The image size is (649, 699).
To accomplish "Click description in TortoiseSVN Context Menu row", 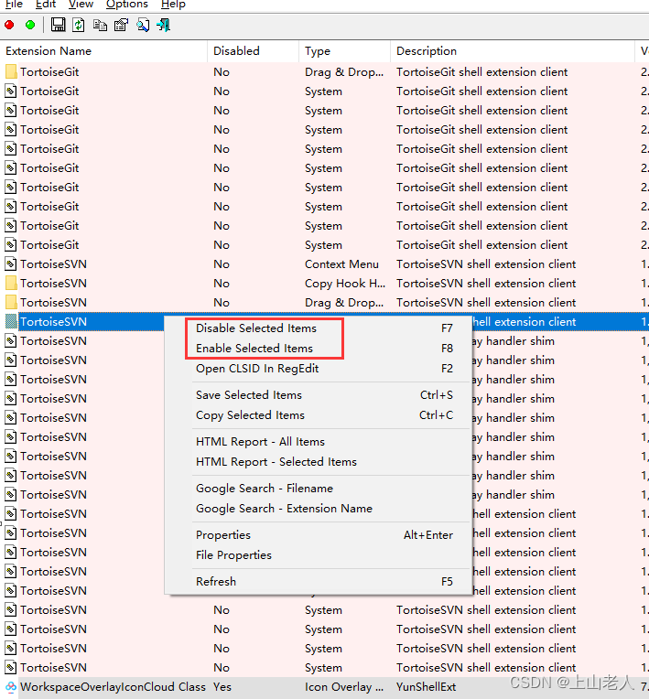I will click(486, 263).
